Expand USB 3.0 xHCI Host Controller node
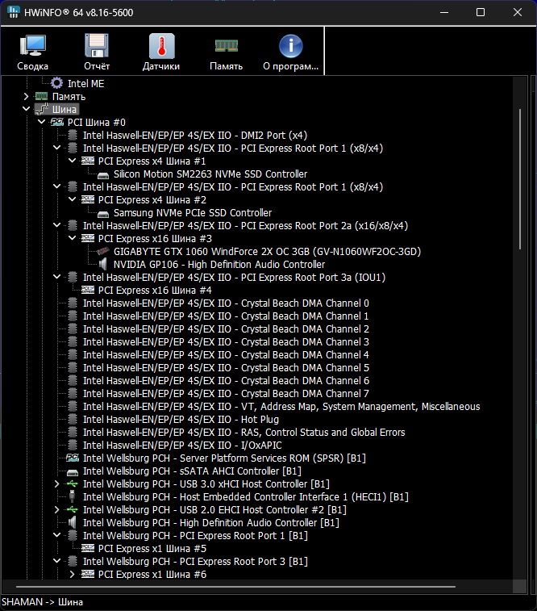 coord(56,483)
